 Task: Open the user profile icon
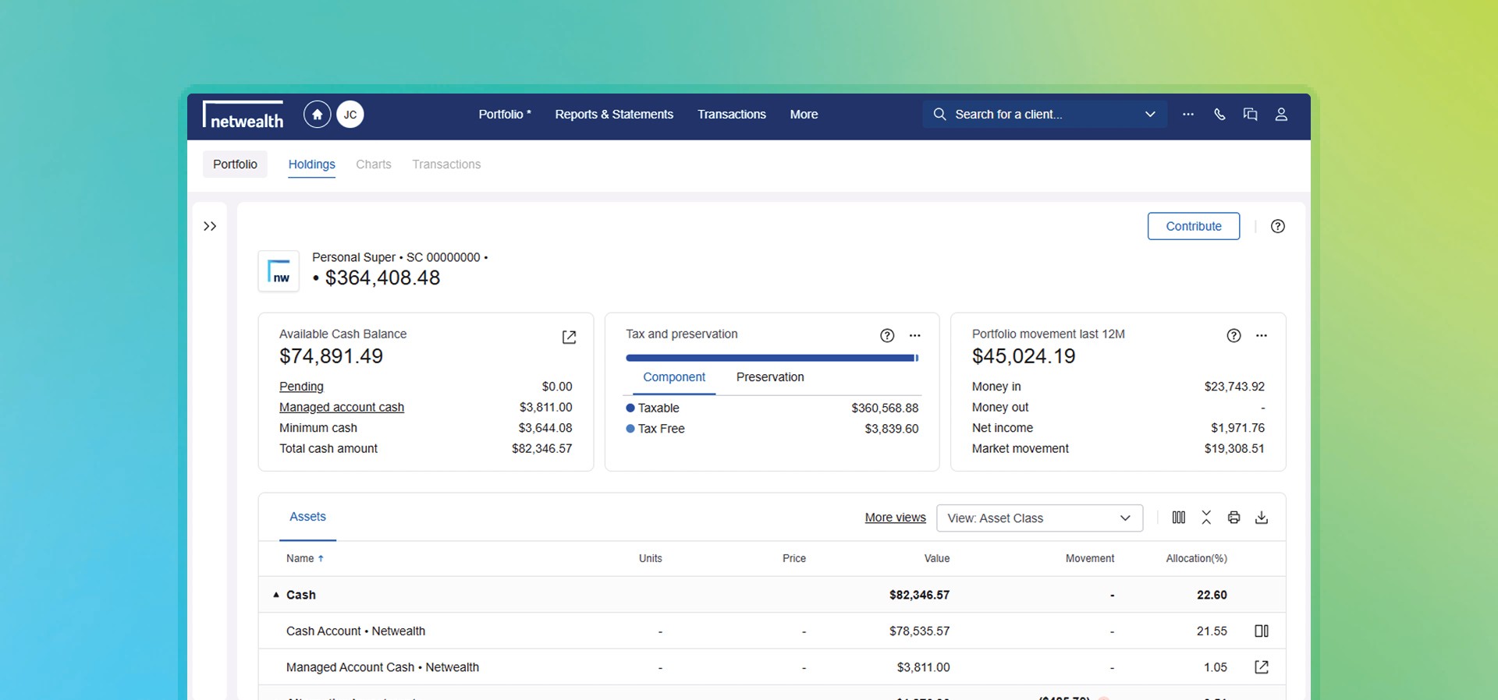coord(1281,115)
